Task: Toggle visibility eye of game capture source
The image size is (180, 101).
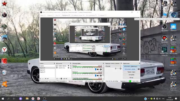Action: point(68,68)
